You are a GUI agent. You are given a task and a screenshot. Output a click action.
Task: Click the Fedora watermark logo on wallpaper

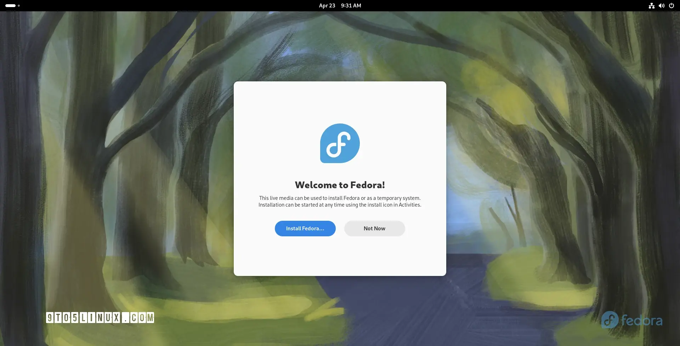click(610, 320)
